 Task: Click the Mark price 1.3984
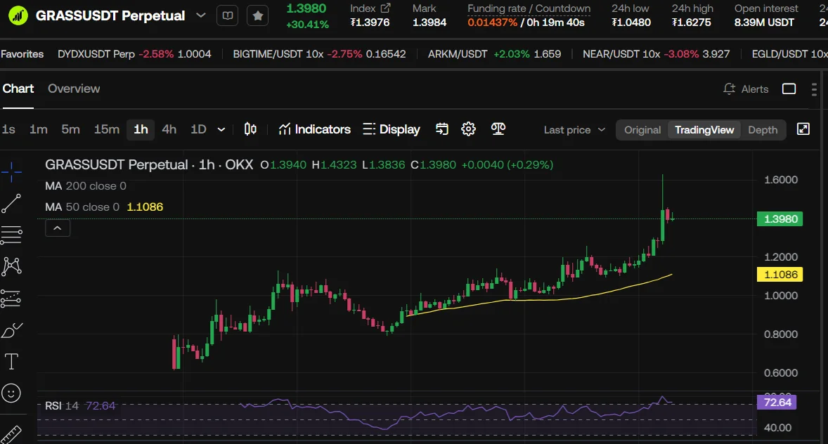[429, 22]
